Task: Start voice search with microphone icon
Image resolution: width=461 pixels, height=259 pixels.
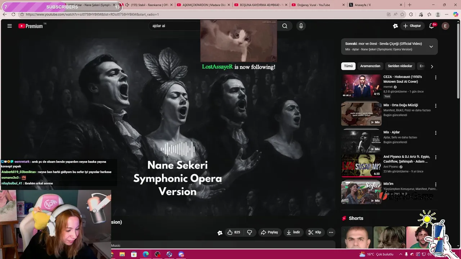Action: pos(301,26)
